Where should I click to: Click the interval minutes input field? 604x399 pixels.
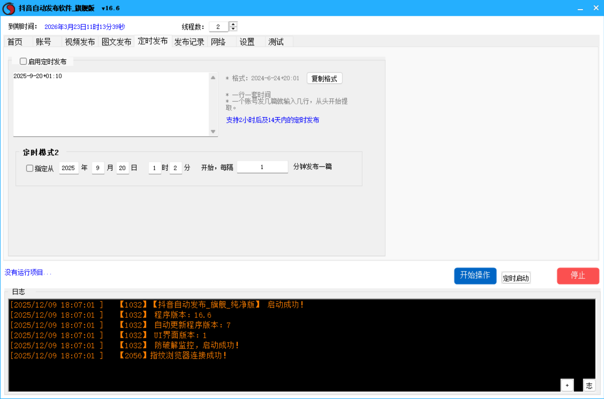point(262,167)
